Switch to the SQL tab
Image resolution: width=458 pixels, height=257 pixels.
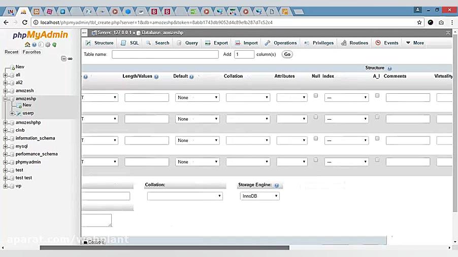(129, 43)
